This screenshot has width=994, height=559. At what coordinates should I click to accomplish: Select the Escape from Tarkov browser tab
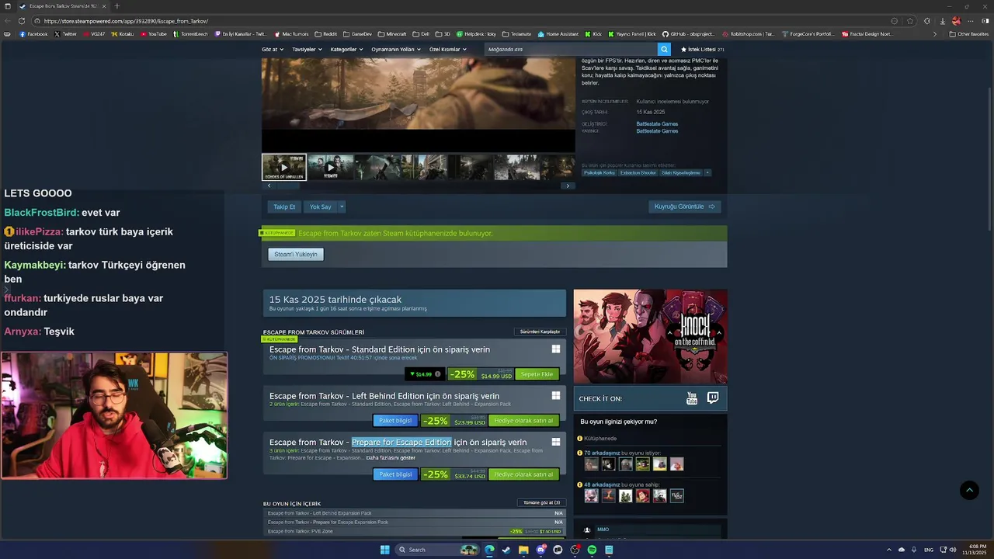(x=62, y=6)
